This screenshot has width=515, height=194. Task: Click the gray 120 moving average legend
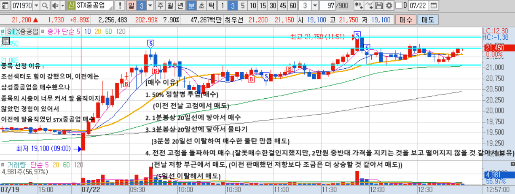pyautogui.click(x=121, y=31)
